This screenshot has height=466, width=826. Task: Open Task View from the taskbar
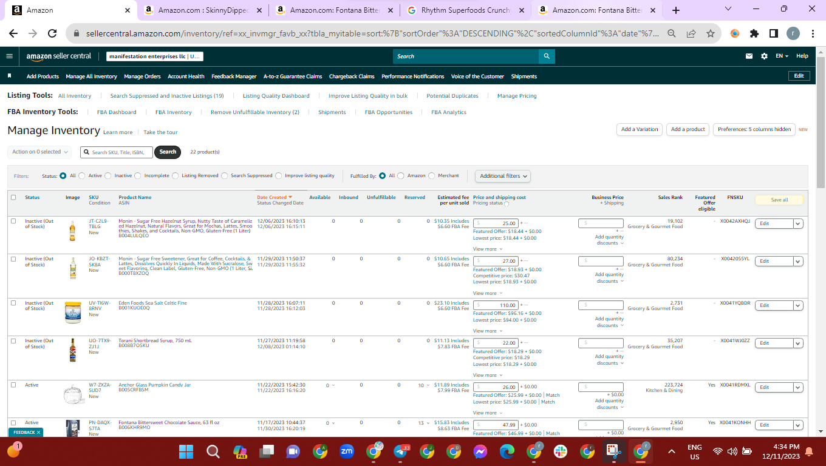point(266,451)
